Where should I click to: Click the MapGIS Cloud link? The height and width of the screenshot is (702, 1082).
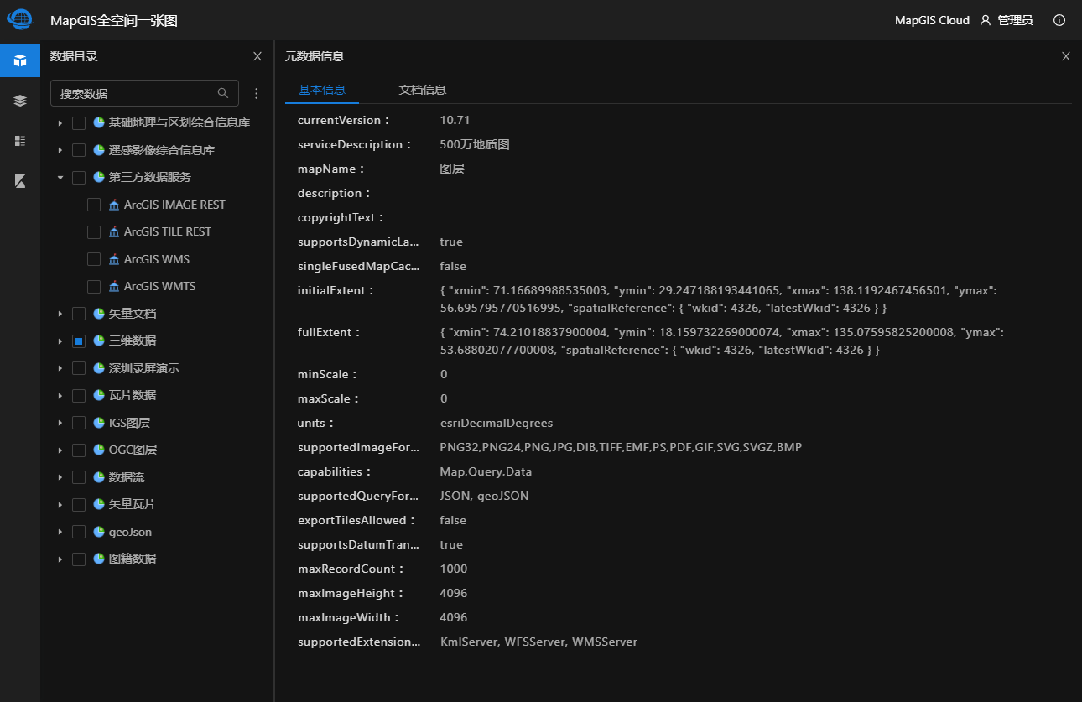(x=932, y=20)
